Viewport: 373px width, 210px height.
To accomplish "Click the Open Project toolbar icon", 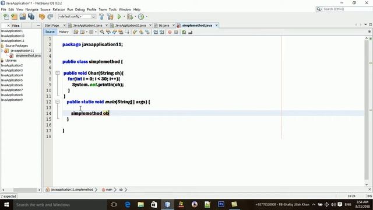I will (x=23, y=17).
